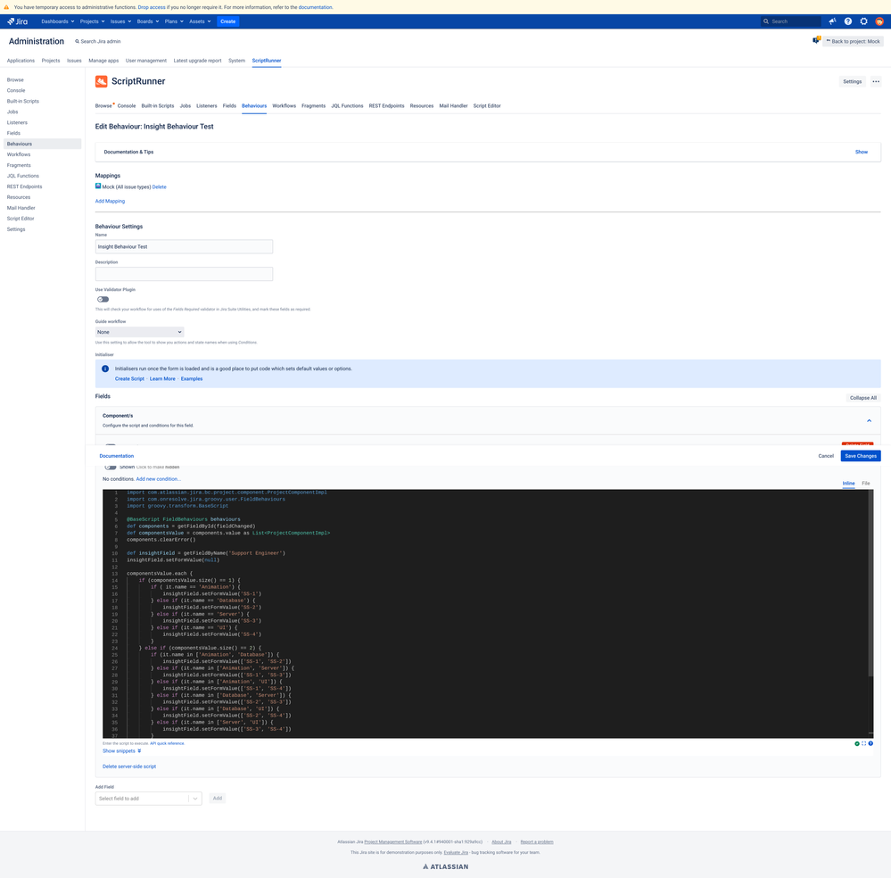Open the script editor info icon
The height and width of the screenshot is (878, 891).
[871, 743]
